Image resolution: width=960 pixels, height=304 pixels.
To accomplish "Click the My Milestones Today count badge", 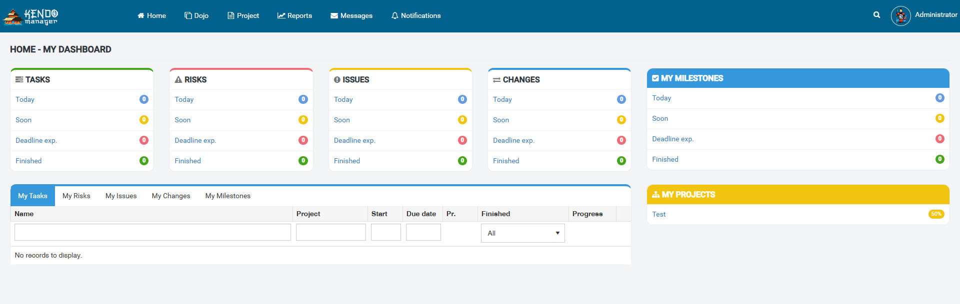I will point(940,98).
